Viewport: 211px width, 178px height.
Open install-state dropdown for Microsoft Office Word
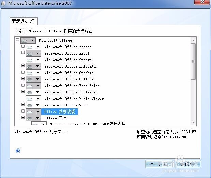[x=33, y=105]
